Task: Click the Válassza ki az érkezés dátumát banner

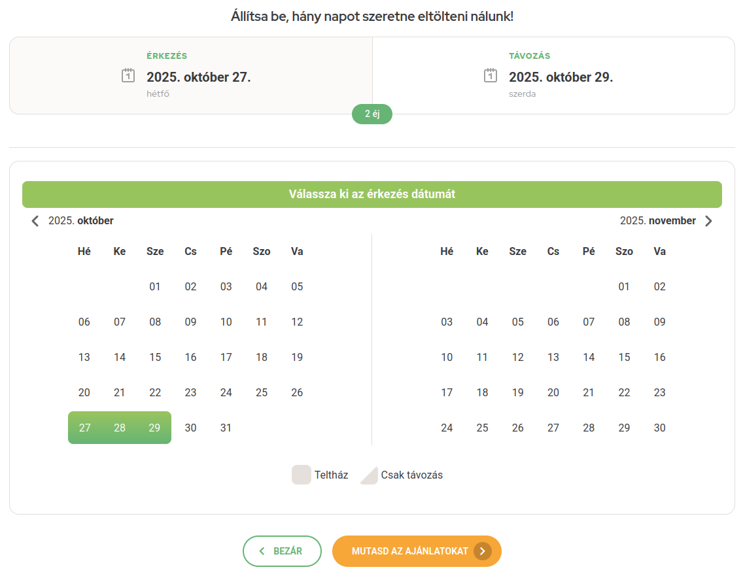Action: click(371, 194)
